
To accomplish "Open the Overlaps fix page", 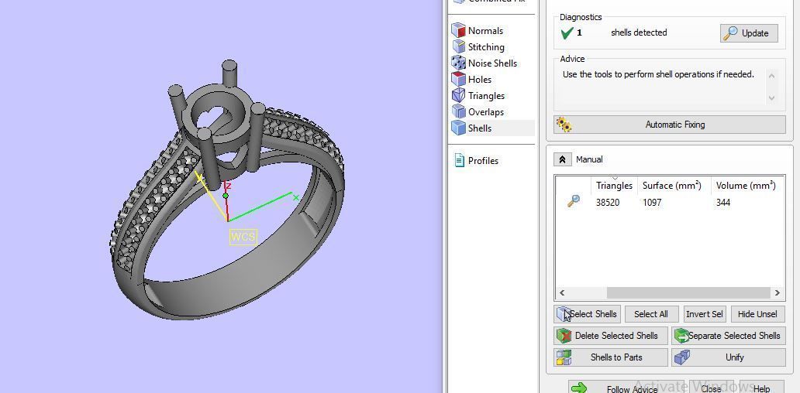I will [478, 112].
